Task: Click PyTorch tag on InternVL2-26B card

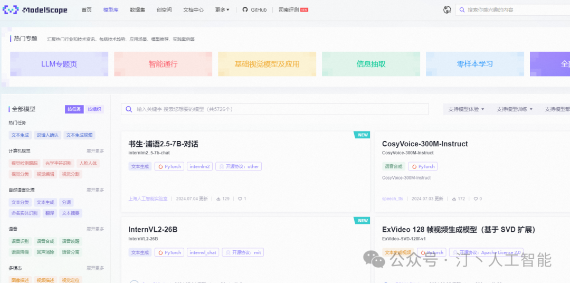Action: tap(169, 252)
